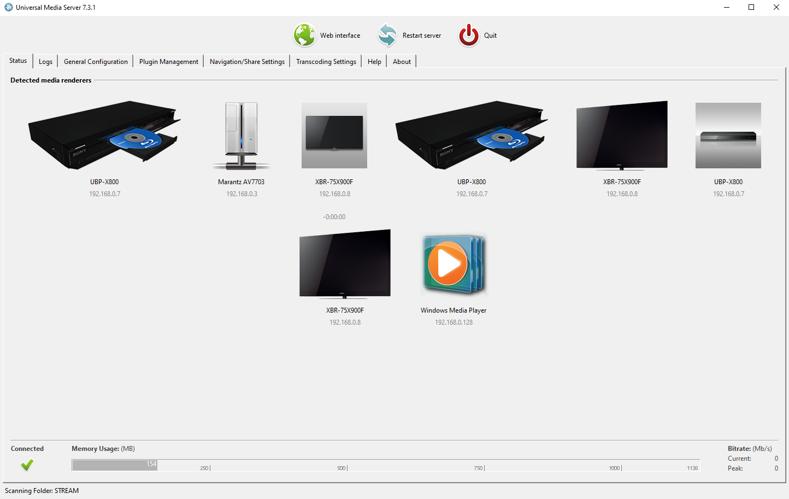Minimize the Universal Media Server window
This screenshot has height=499, width=789.
(x=727, y=7)
